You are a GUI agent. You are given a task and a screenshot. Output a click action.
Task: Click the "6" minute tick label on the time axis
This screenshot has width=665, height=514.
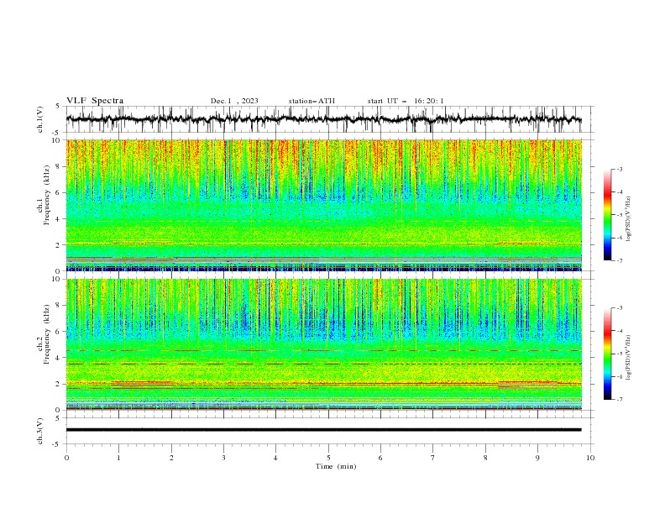tap(380, 458)
